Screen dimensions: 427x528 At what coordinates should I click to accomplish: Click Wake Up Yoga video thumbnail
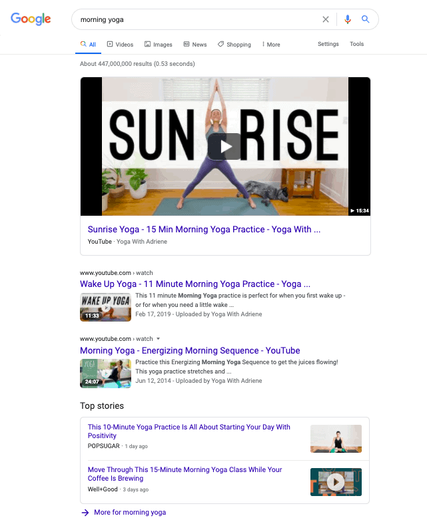tap(105, 307)
